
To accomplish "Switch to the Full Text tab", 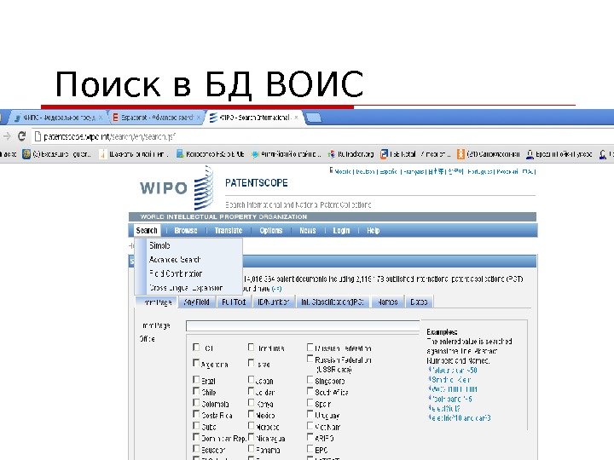I will tap(234, 302).
